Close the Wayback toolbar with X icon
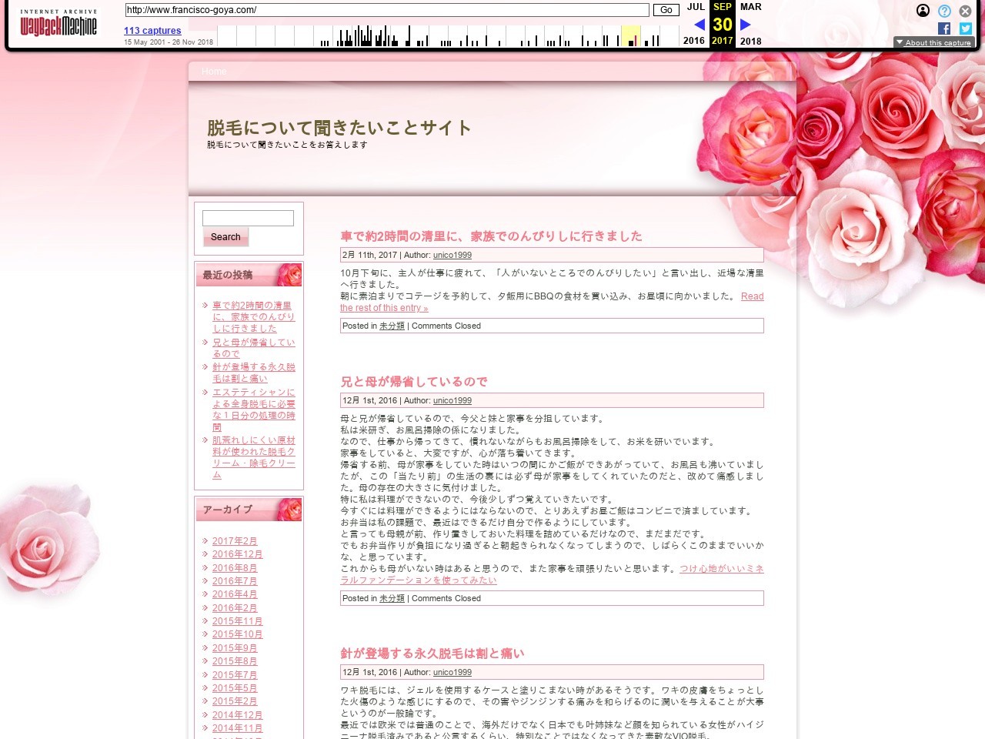This screenshot has width=985, height=739. coord(965,11)
